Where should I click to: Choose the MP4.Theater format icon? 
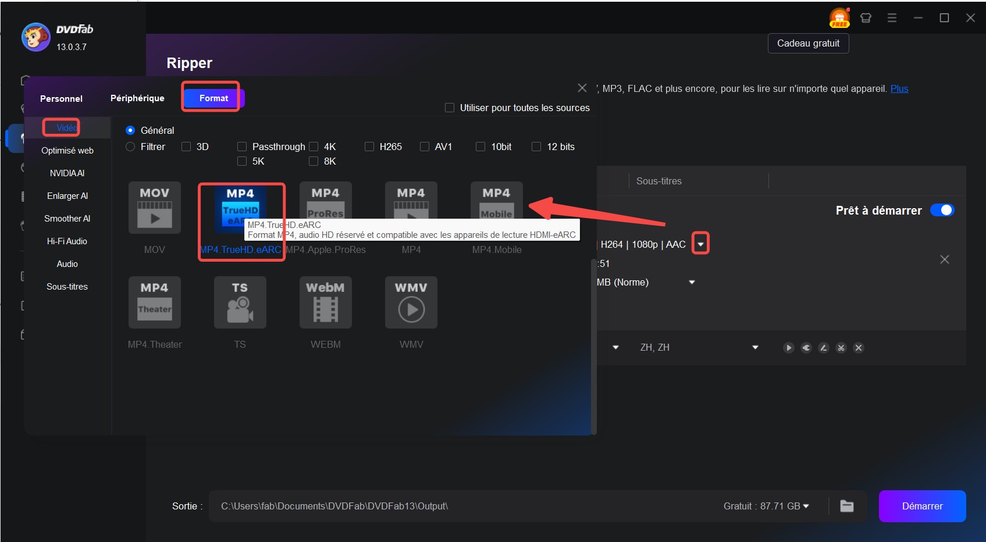click(155, 302)
